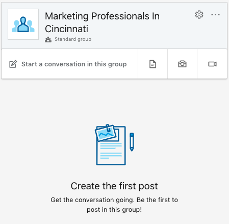Open the three-dot more options menu

click(215, 15)
